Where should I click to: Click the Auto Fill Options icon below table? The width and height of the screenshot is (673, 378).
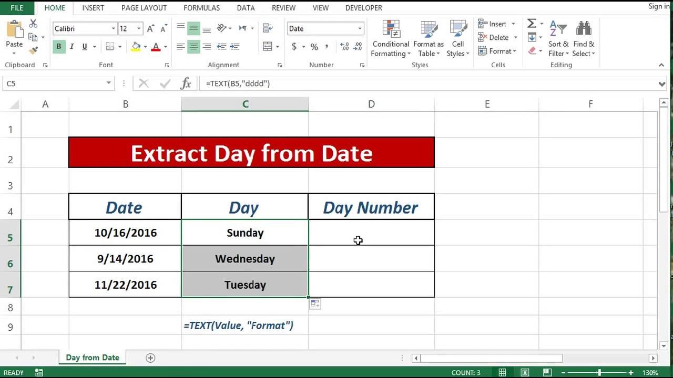[315, 303]
